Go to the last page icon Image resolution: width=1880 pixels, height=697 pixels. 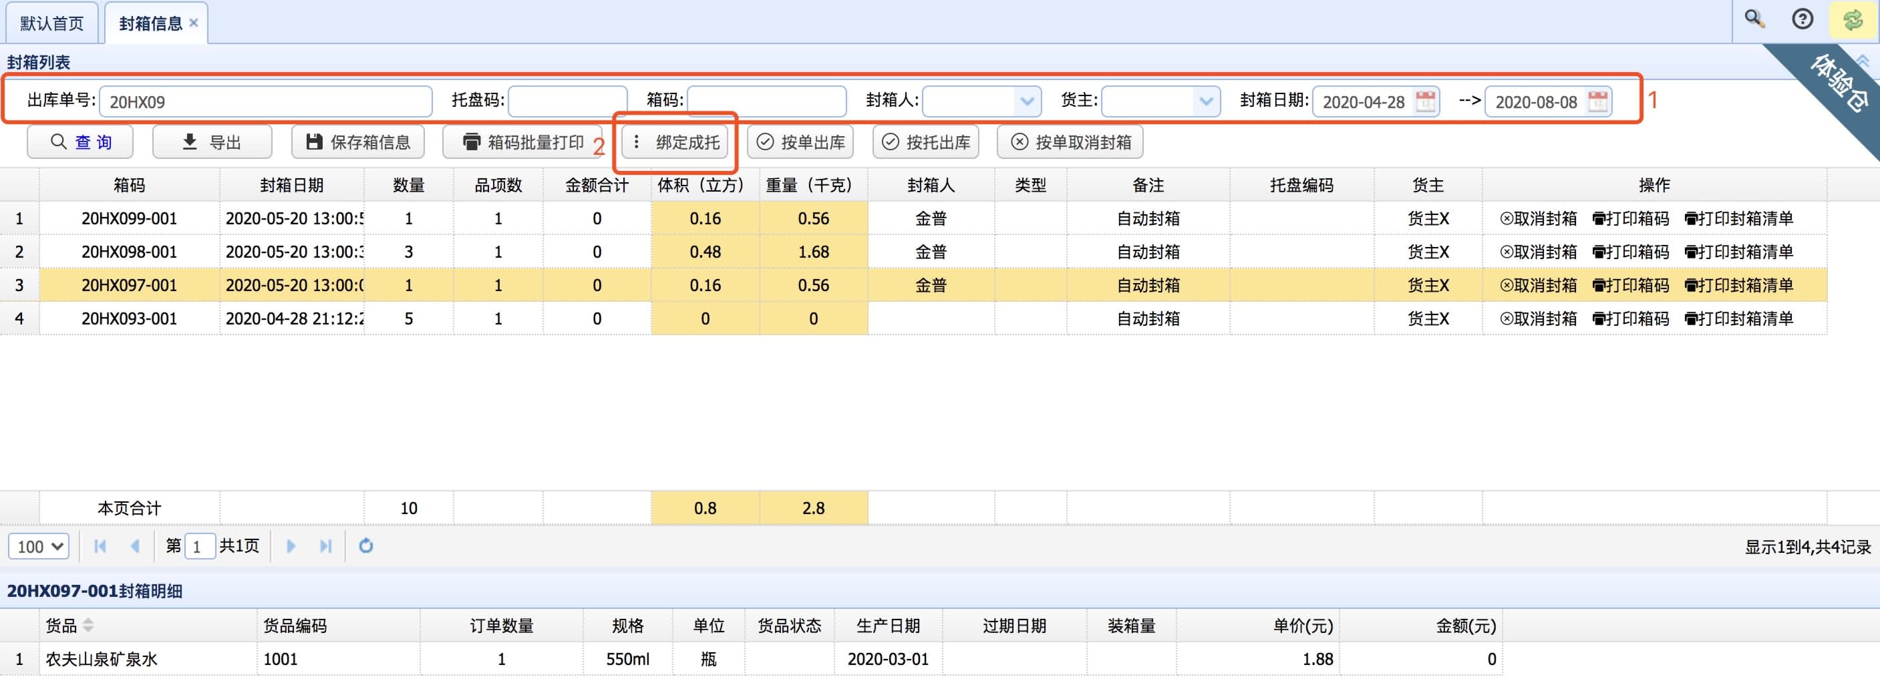(x=325, y=545)
